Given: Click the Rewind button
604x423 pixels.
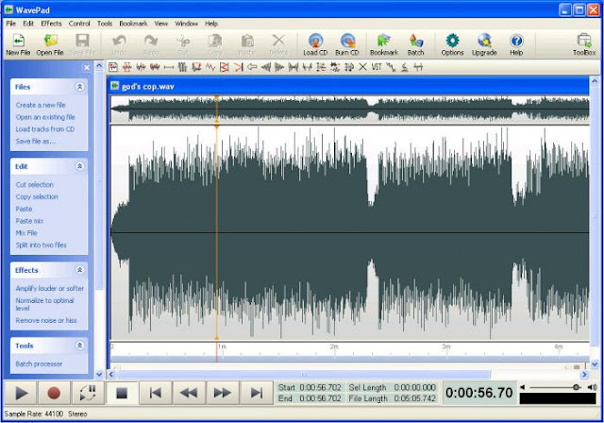Looking at the screenshot, I should 189,393.
